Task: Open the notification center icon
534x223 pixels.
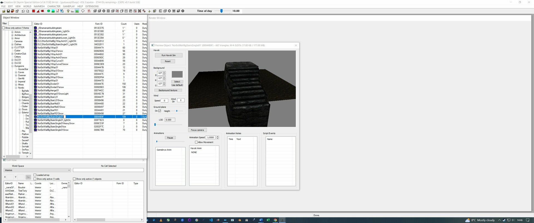Action: [x=528, y=220]
